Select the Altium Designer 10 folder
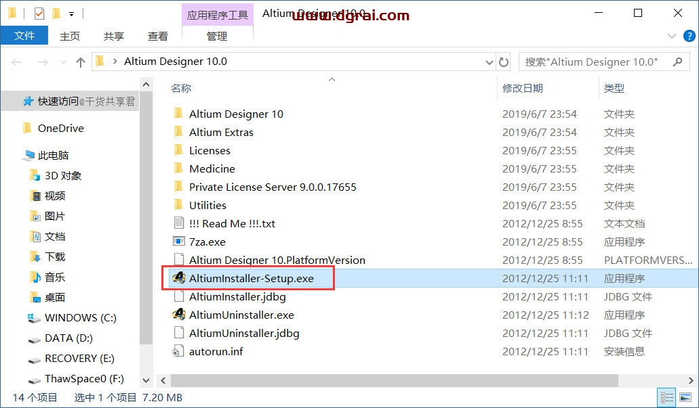Screen dimensions: 699x408 point(236,114)
